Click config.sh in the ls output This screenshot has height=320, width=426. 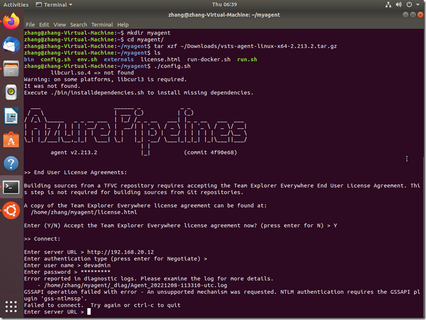pos(55,59)
